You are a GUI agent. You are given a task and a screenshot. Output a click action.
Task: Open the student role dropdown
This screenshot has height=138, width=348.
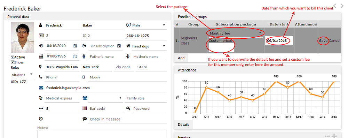point(22,75)
